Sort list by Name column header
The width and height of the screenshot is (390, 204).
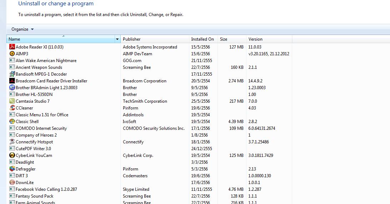point(60,39)
